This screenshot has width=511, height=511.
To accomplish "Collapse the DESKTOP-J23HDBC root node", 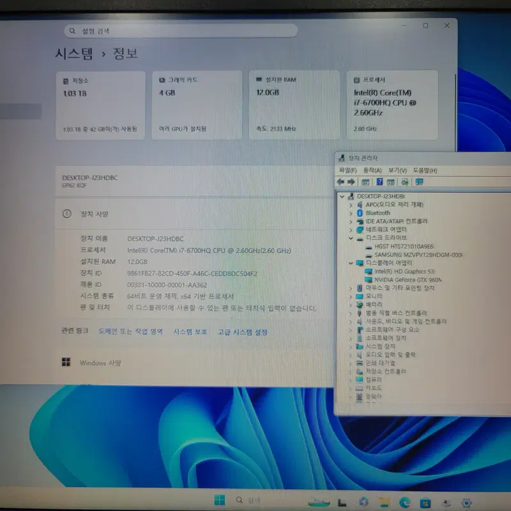I will (342, 196).
